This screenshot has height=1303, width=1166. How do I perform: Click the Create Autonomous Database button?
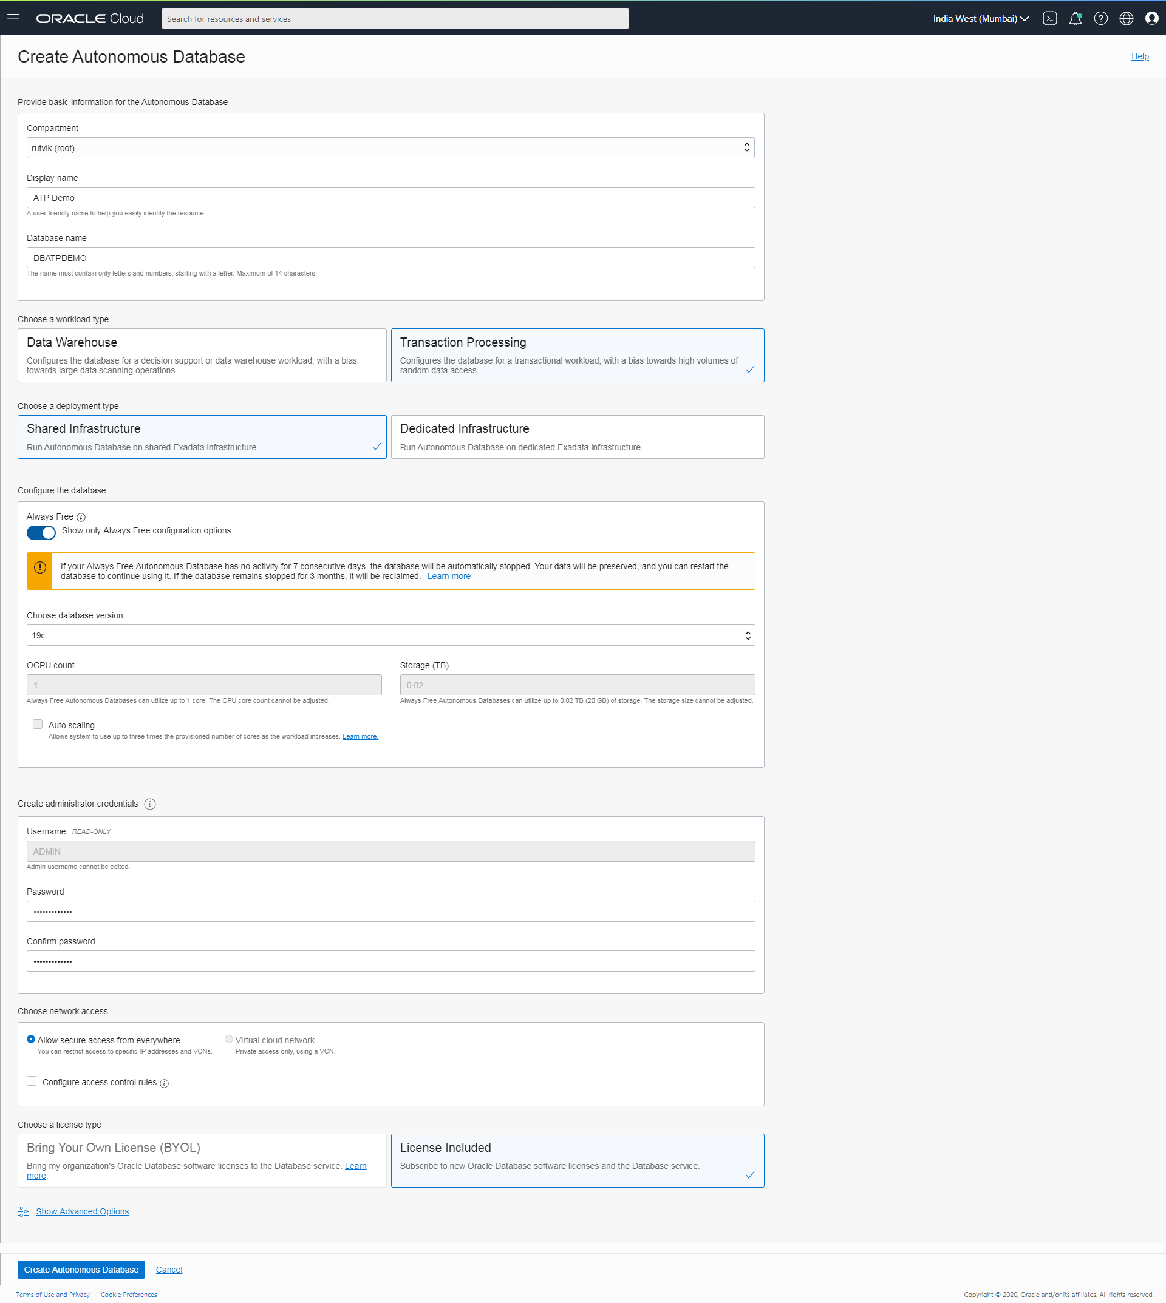tap(81, 1269)
